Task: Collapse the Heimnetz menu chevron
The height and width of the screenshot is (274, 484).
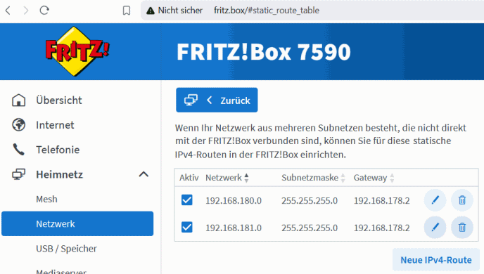Action: click(144, 174)
